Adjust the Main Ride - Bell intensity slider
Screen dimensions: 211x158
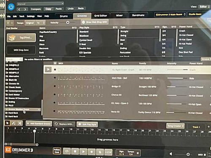(x=177, y=78)
